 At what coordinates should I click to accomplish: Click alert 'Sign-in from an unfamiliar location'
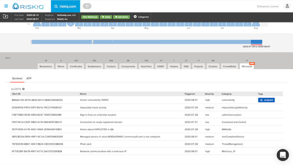pyautogui.click(x=98, y=115)
